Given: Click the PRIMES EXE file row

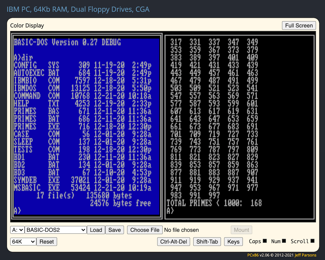Looking at the screenshot, I should coord(83,127).
